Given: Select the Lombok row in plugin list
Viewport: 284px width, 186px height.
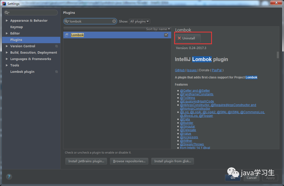Looking at the screenshot, I should click(117, 35).
